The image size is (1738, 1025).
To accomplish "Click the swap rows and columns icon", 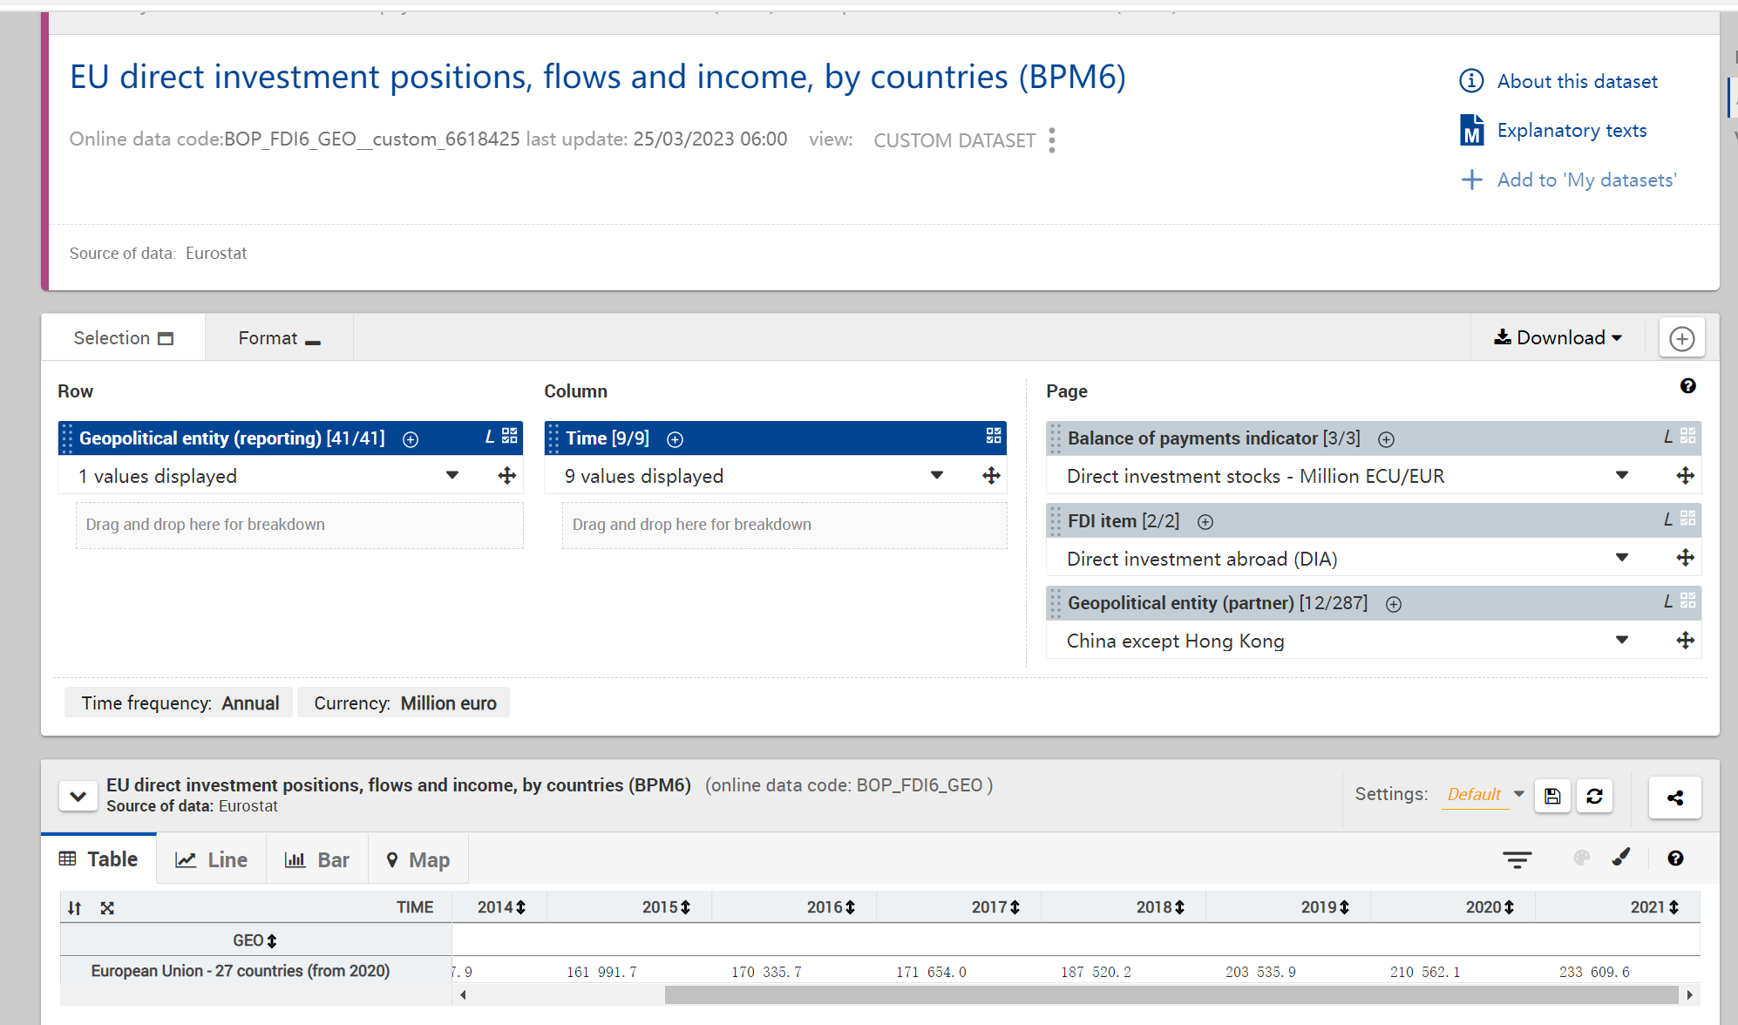I will coord(75,908).
